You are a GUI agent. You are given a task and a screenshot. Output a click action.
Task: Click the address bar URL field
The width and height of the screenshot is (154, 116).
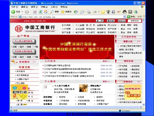pyautogui.click(x=72, y=17)
